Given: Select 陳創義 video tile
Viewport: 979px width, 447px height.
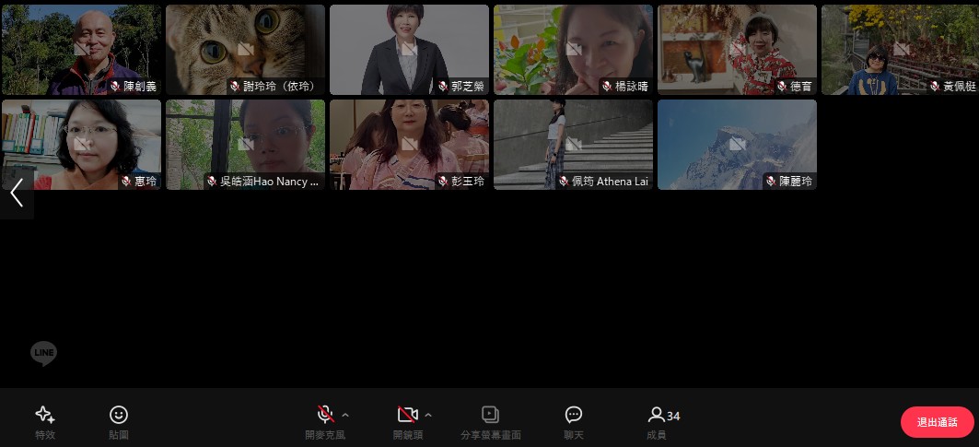Looking at the screenshot, I should (x=81, y=50).
